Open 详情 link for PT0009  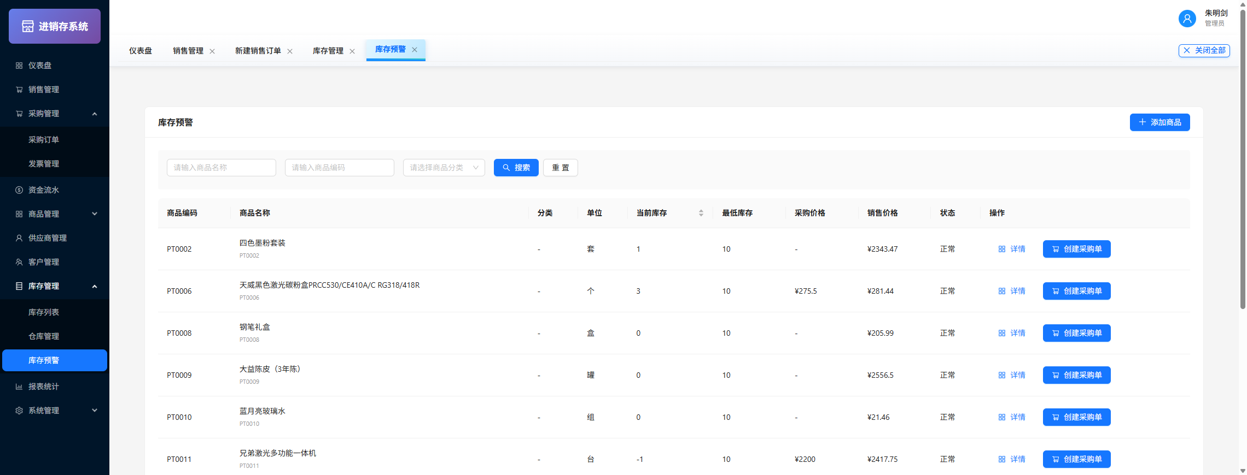[1012, 375]
